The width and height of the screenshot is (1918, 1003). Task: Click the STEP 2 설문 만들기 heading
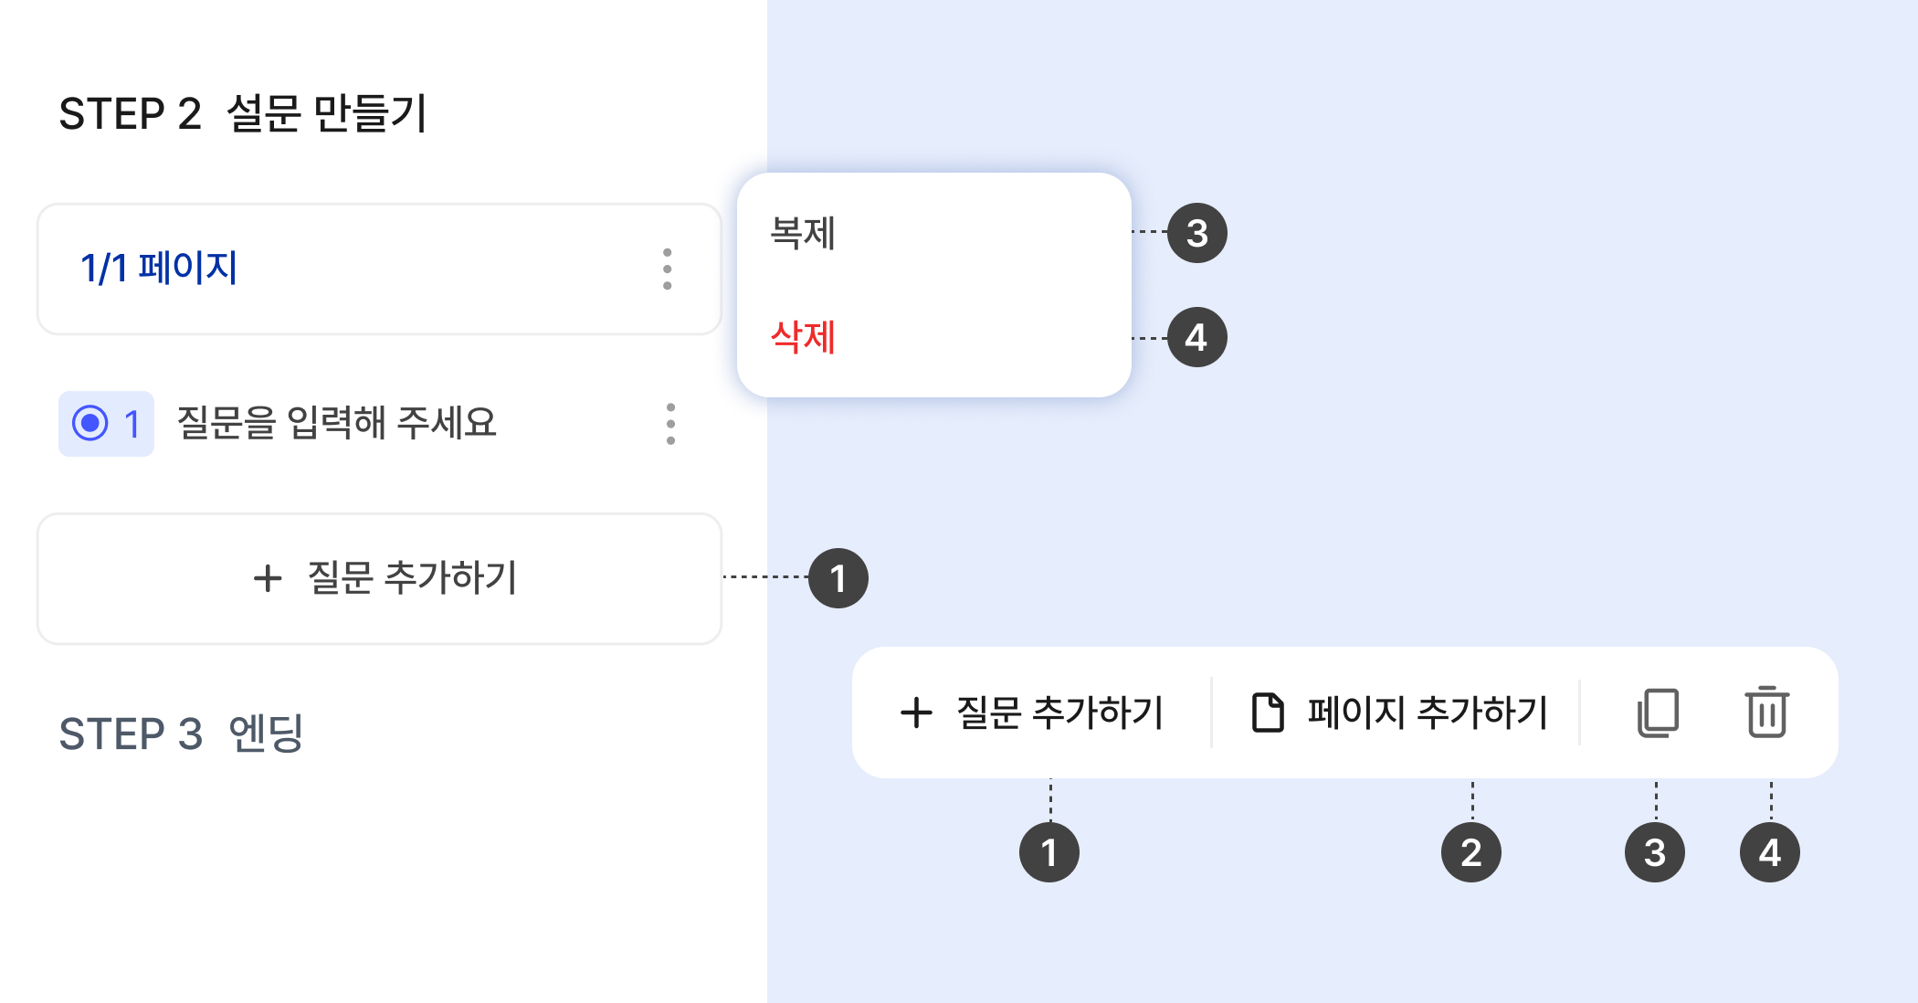coord(243,114)
